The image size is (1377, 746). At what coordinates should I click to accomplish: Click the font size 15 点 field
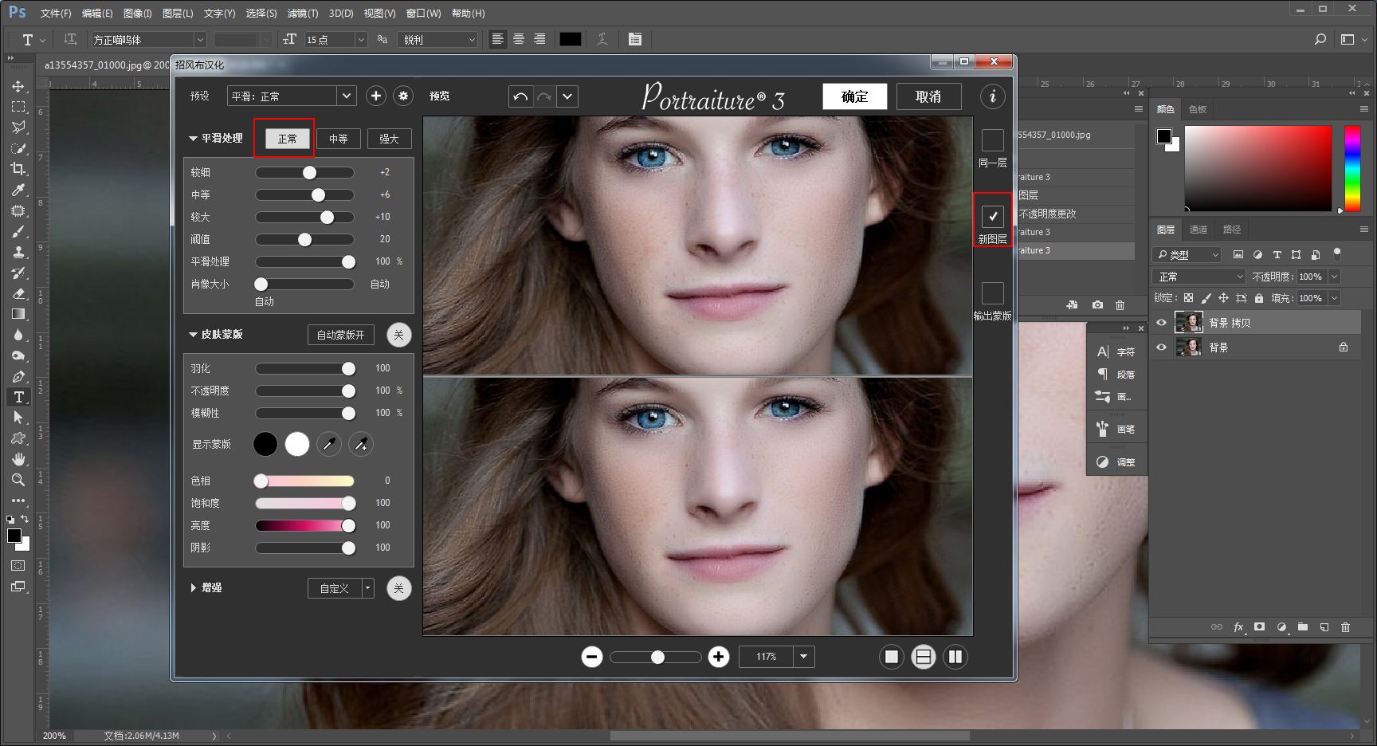pos(329,40)
